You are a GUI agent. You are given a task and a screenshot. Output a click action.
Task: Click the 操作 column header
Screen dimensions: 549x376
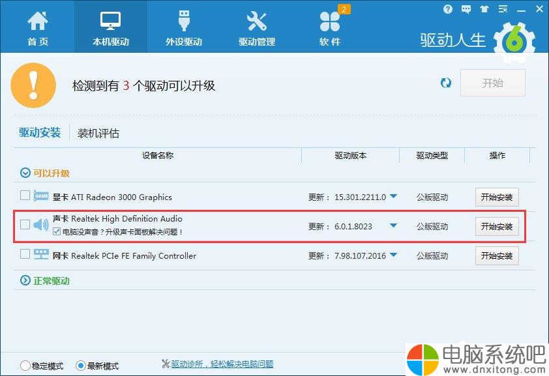point(497,155)
